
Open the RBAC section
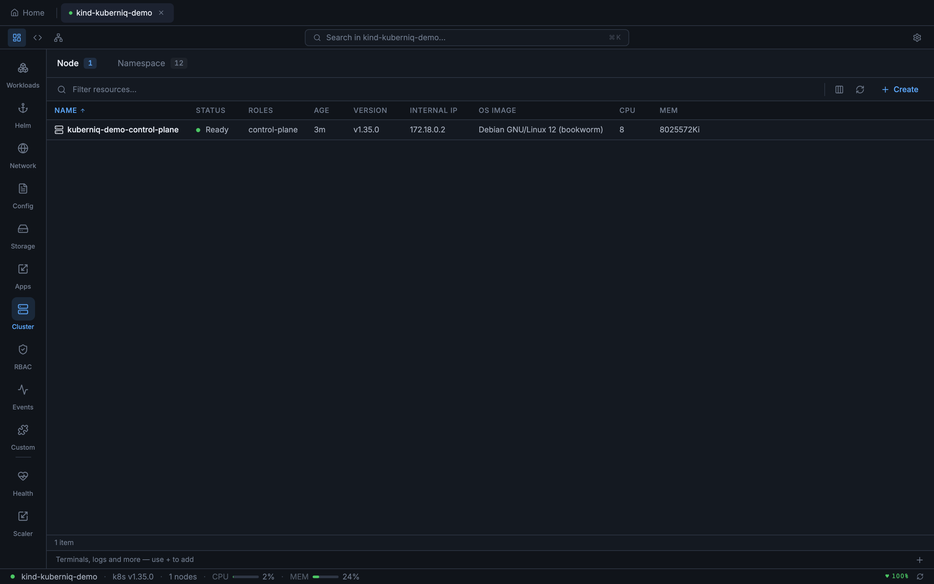tap(23, 356)
